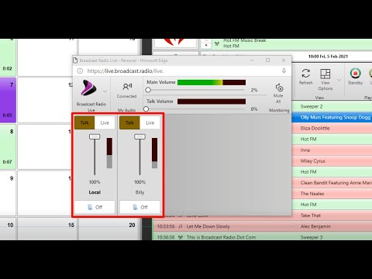Toggle the Local microphone Off button
This screenshot has height=279, width=372.
point(95,207)
